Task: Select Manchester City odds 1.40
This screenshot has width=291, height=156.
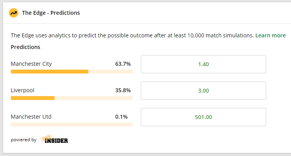Action: 203,64
